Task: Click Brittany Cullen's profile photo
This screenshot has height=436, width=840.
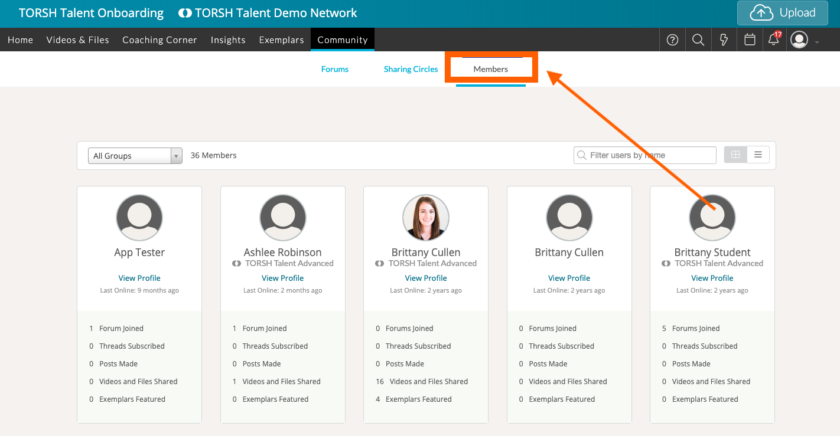Action: coord(426,218)
